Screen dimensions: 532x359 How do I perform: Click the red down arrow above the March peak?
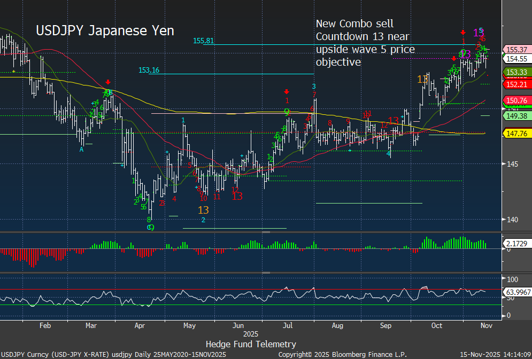coord(108,82)
